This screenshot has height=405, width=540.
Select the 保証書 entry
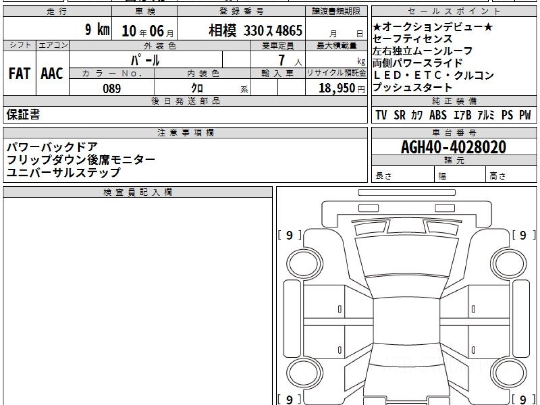point(23,115)
